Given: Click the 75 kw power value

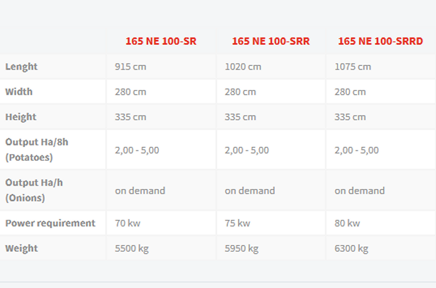Looking at the screenshot, I should (x=237, y=223).
